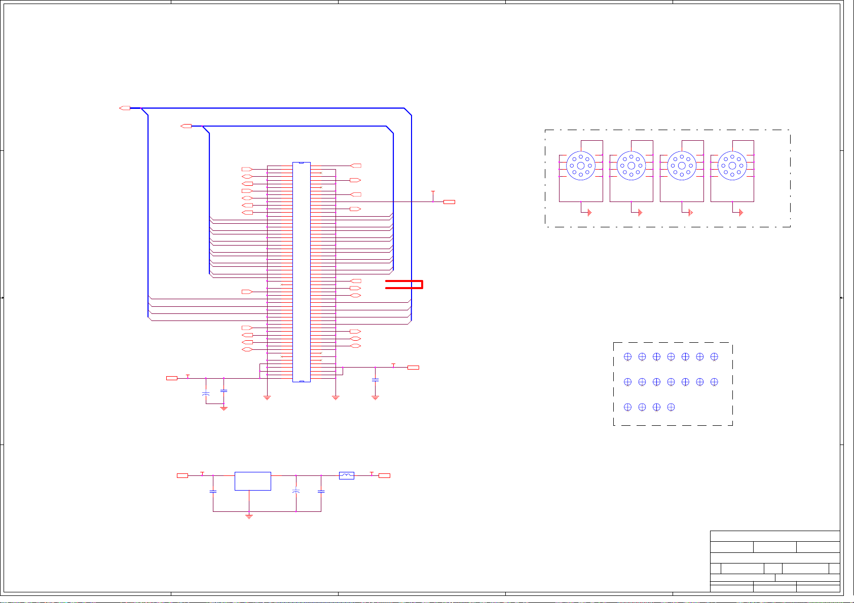Screen dimensions: 854x603
Task: Click the second mounting-hole socket from left
Action: click(x=631, y=166)
